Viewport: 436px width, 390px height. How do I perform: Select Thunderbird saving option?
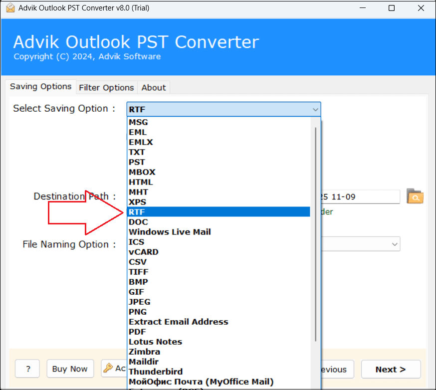218,372
